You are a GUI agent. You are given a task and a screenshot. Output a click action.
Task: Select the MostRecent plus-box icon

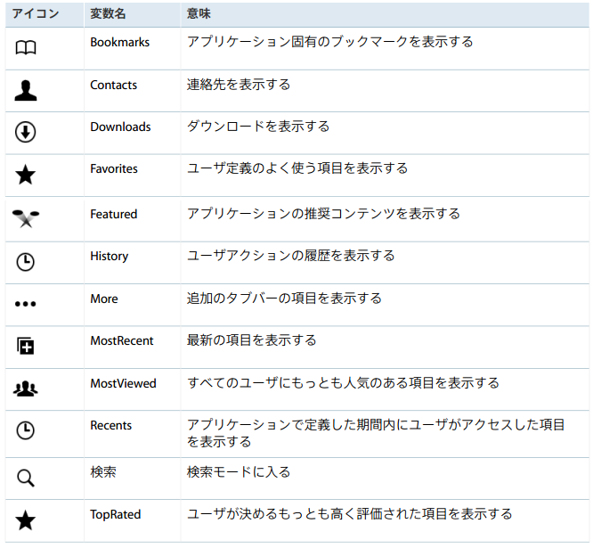click(x=25, y=346)
